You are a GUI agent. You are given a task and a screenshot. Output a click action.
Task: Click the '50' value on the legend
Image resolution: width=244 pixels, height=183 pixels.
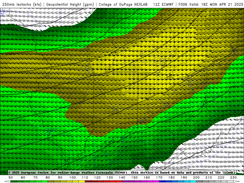coord(11,178)
